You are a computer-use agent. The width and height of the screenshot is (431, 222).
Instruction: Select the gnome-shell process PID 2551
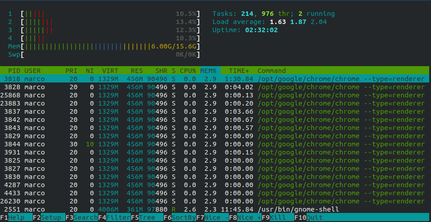pyautogui.click(x=214, y=209)
